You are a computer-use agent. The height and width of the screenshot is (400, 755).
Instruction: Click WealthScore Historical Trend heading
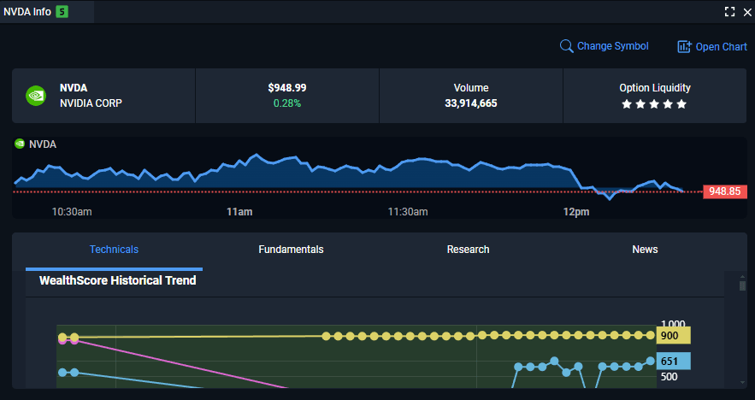click(117, 280)
